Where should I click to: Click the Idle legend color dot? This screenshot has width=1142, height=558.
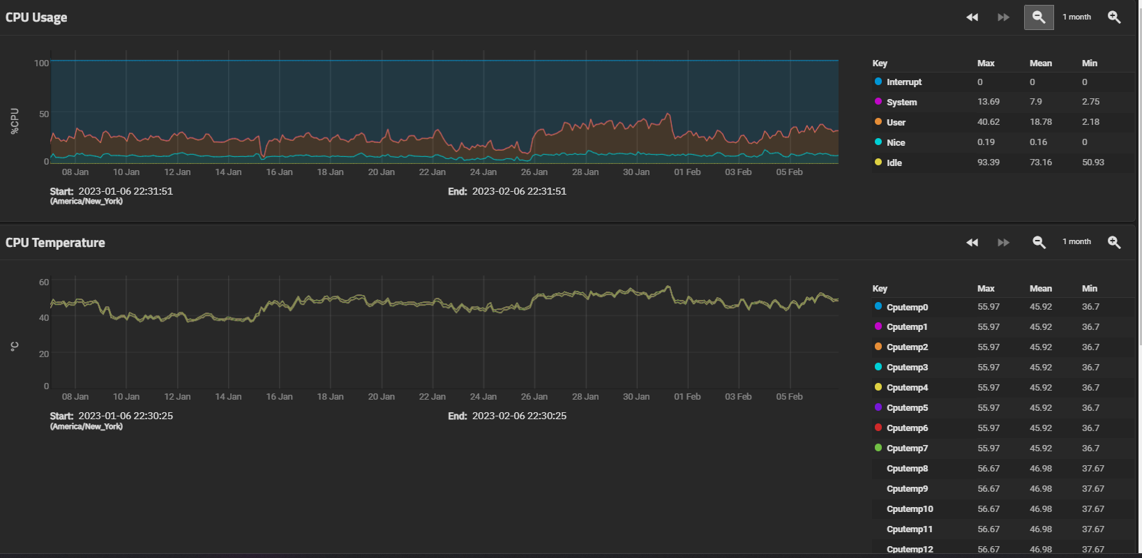(878, 163)
